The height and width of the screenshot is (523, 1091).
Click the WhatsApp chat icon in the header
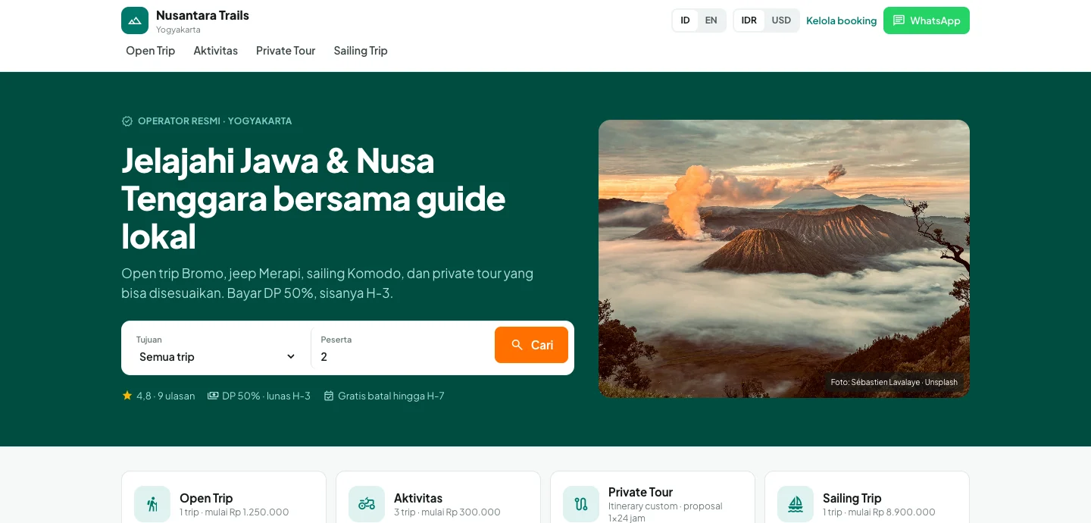coord(899,20)
